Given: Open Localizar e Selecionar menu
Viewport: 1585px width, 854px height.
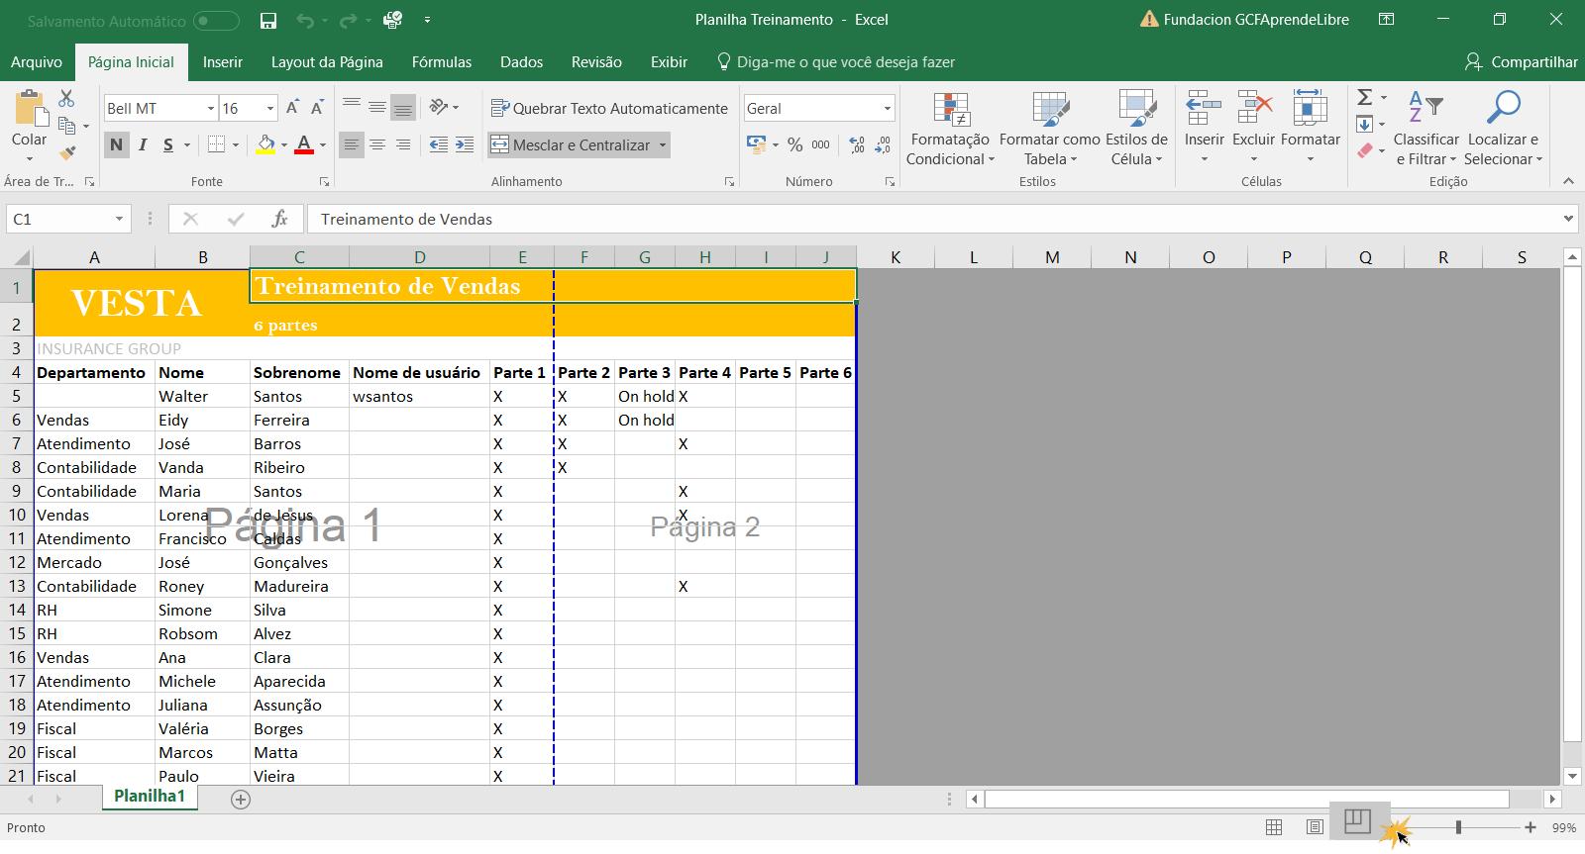Looking at the screenshot, I should pyautogui.click(x=1504, y=130).
